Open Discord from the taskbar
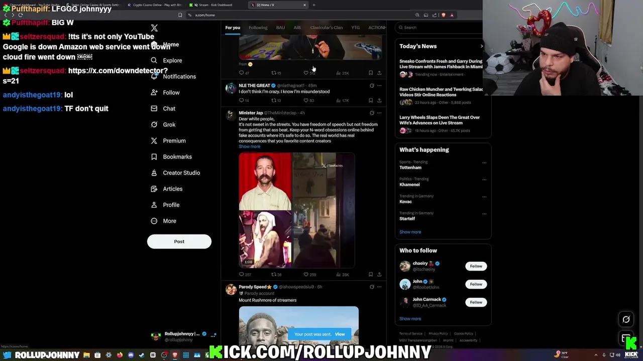The height and width of the screenshot is (361, 643). (x=131, y=355)
